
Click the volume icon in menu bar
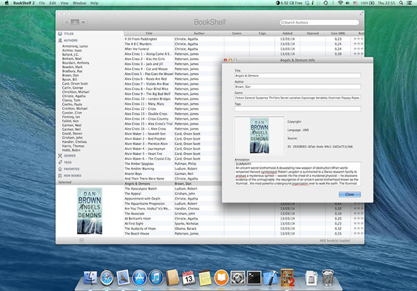click(348, 3)
